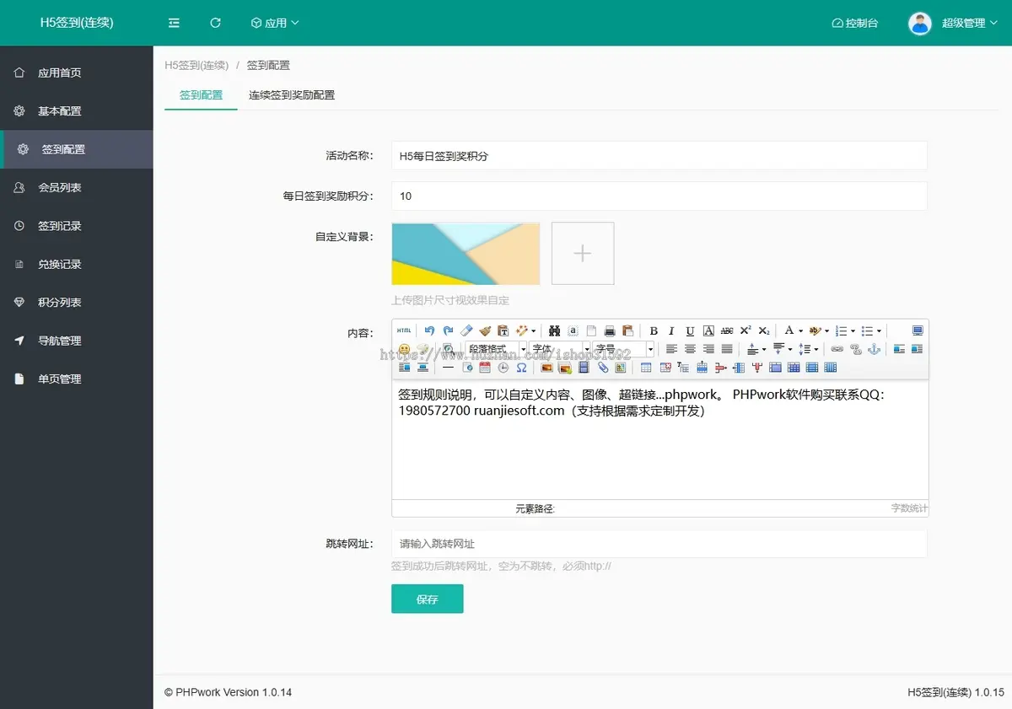Screen dimensions: 1012x709
Task: Open 会员列表 in the sidebar
Action: [60, 187]
